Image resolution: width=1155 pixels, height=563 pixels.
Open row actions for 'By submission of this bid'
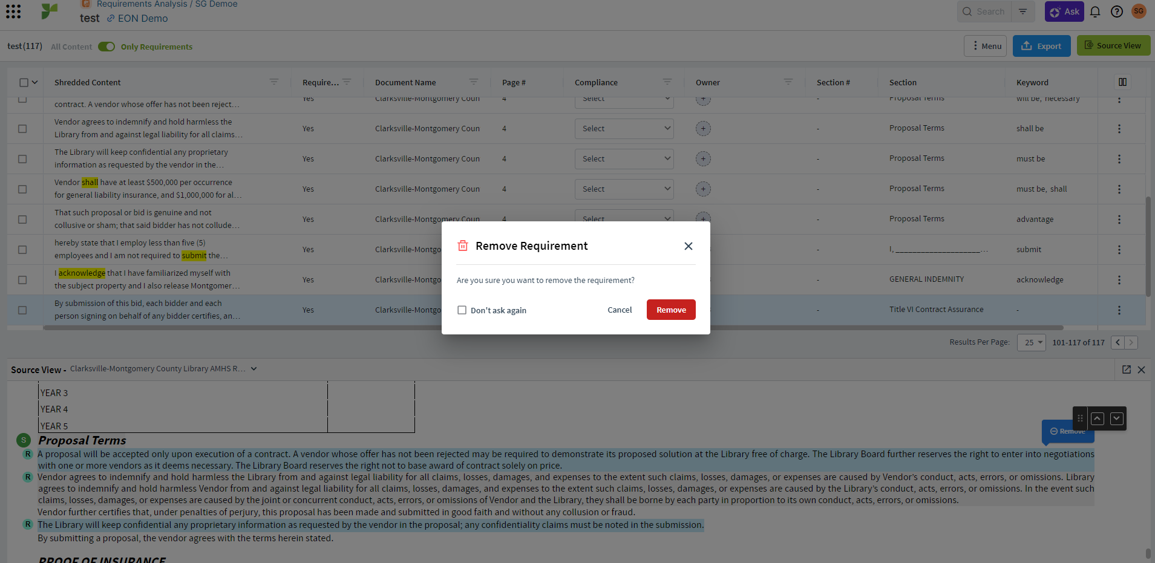(x=1119, y=310)
